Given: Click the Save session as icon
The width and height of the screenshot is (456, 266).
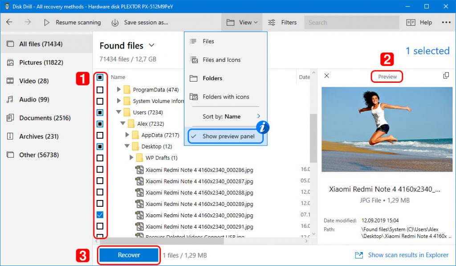Looking at the screenshot, I should point(114,22).
